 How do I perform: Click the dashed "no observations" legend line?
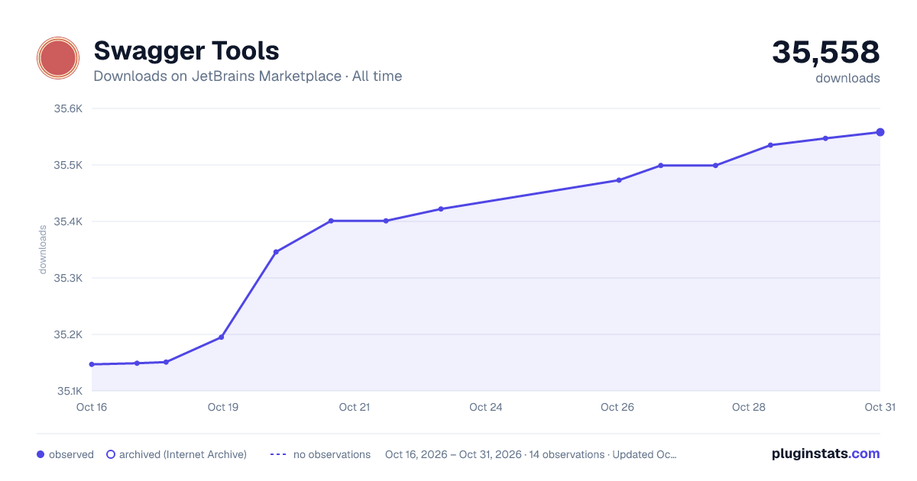[278, 454]
